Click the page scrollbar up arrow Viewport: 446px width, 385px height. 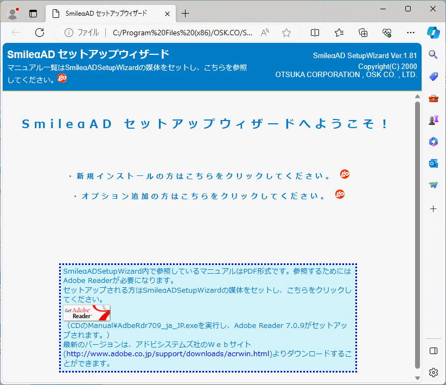(417, 97)
